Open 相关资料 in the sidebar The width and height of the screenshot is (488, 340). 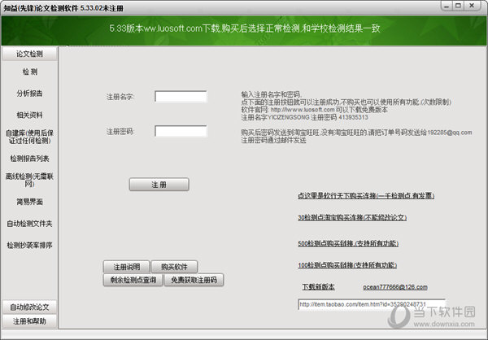click(29, 116)
